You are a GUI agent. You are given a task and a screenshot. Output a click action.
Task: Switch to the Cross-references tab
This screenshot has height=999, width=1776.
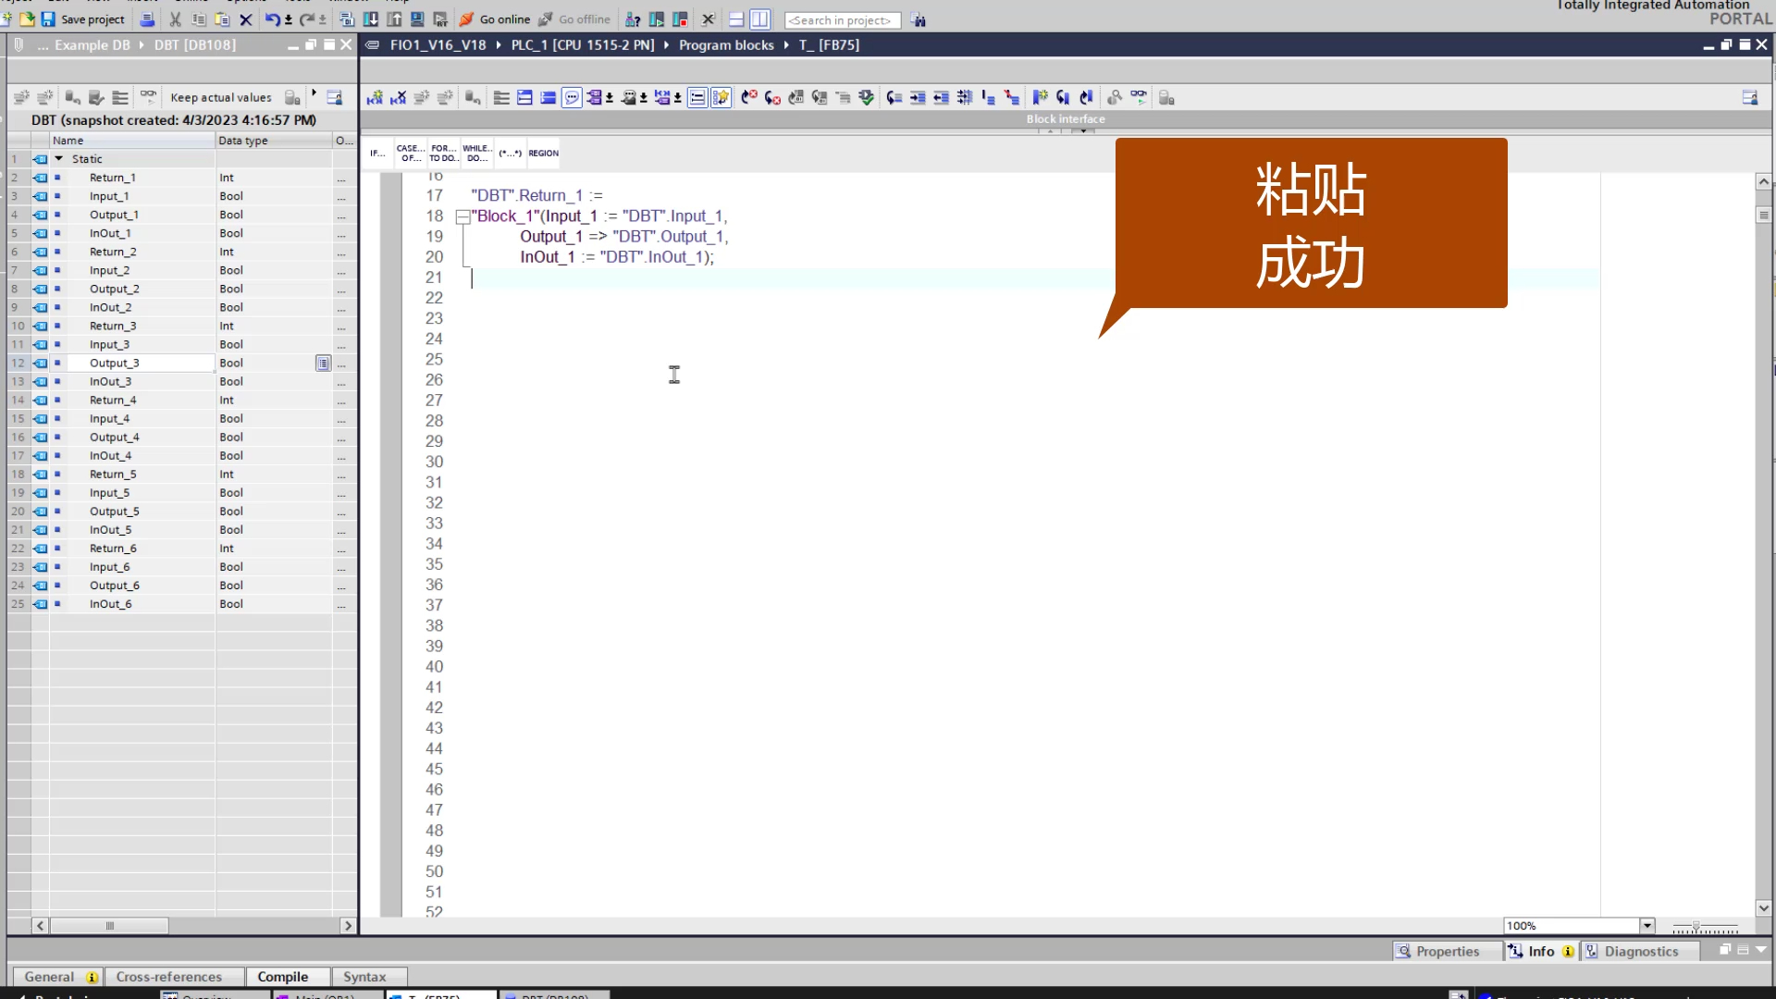[169, 977]
